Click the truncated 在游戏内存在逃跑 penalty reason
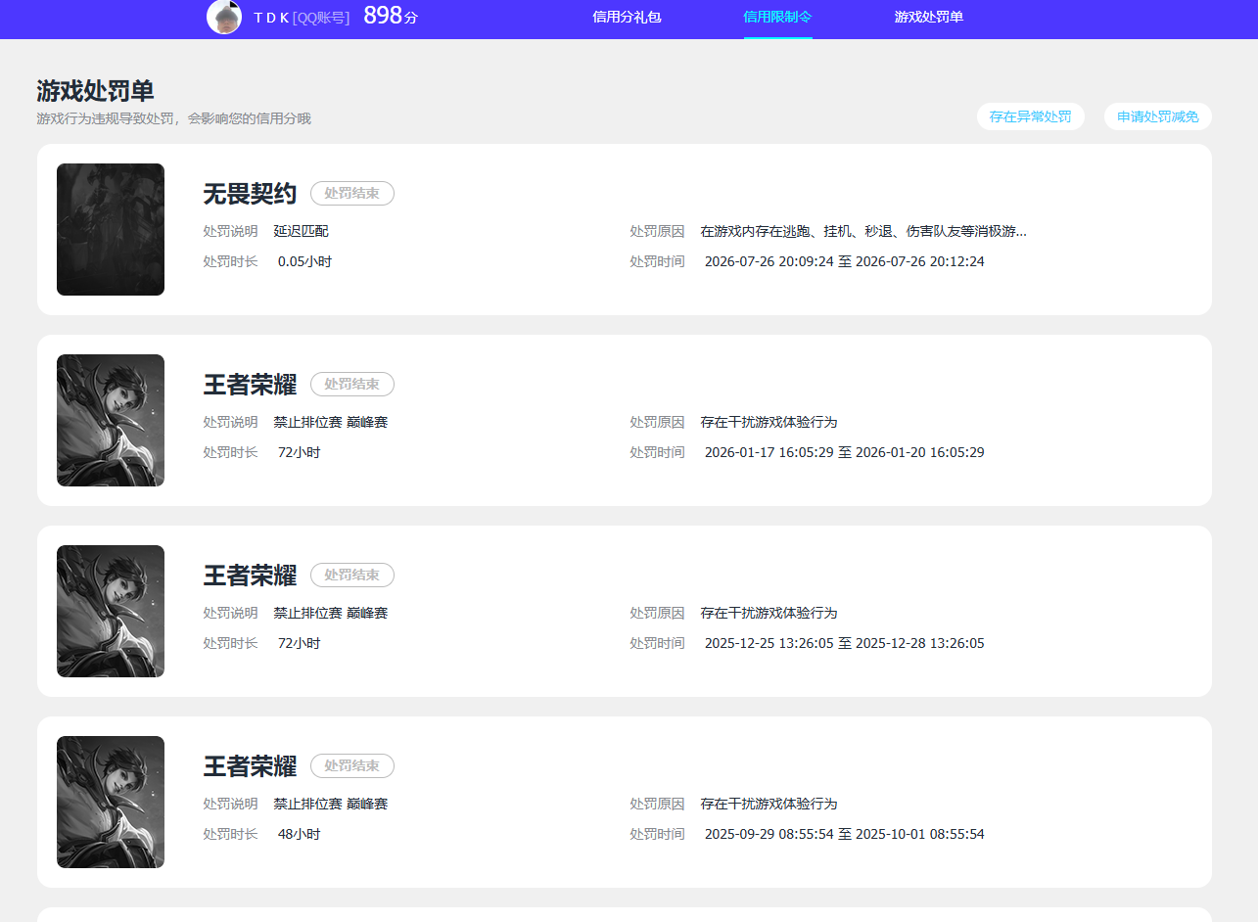The height and width of the screenshot is (922, 1258). 863,231
